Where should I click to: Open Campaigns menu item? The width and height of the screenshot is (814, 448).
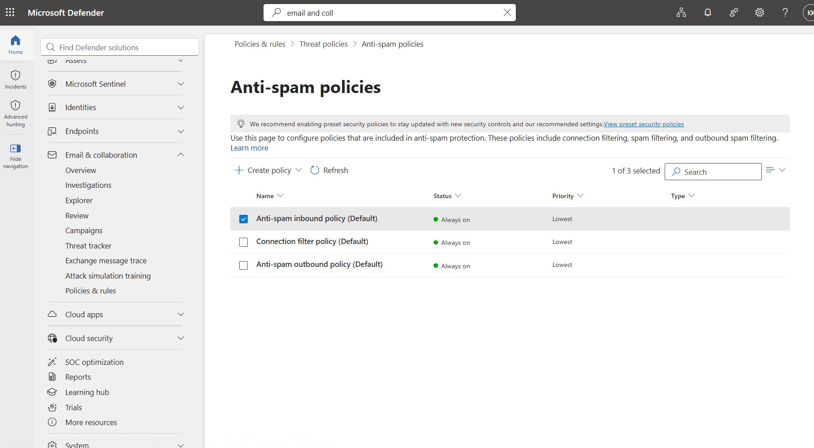pyautogui.click(x=84, y=231)
